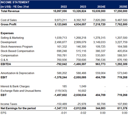This screenshot has height=115, width=128.
Task: Select Amortization & Depreciation row label
Action: point(17,73)
